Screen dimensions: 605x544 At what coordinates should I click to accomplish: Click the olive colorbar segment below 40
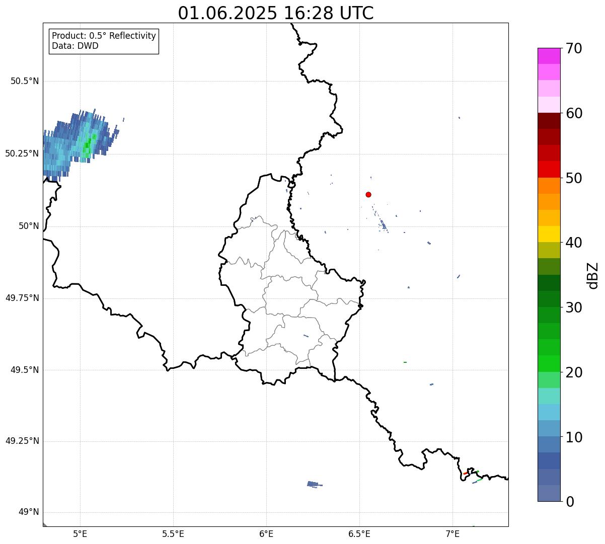pyautogui.click(x=549, y=251)
